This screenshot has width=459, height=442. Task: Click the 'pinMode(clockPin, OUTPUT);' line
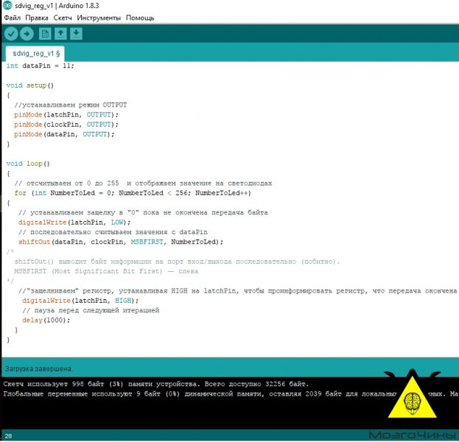click(x=66, y=124)
